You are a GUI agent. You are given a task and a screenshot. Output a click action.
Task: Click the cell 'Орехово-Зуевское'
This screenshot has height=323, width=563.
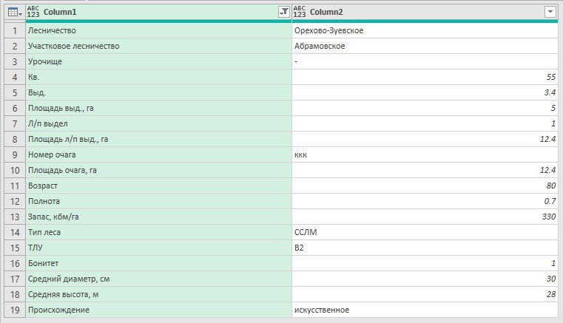(x=425, y=30)
